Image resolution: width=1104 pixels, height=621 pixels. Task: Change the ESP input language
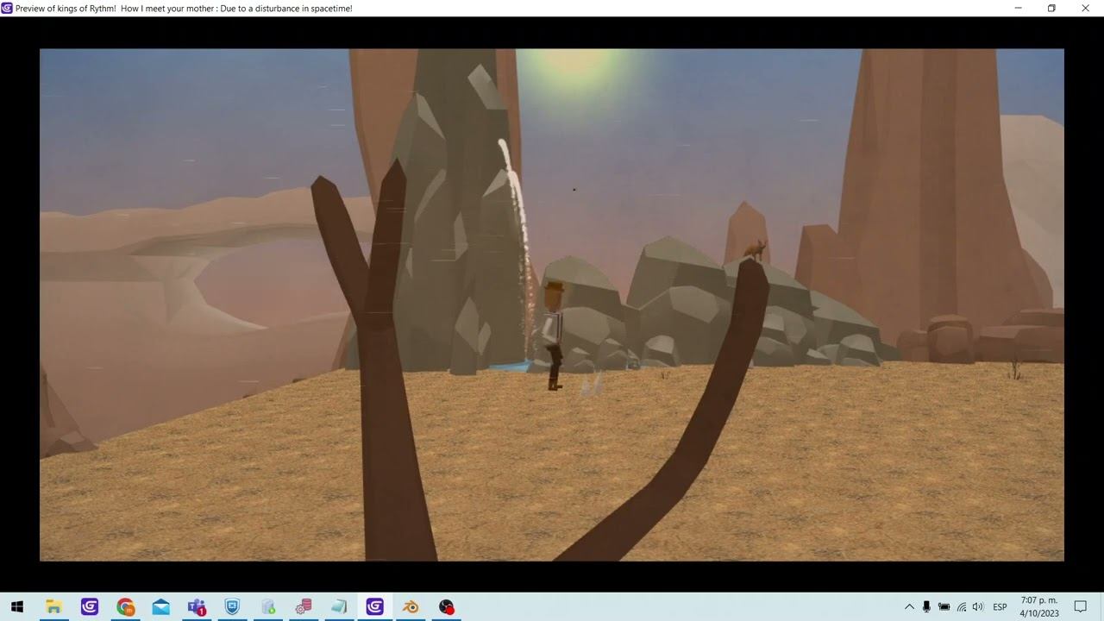[x=1000, y=606]
